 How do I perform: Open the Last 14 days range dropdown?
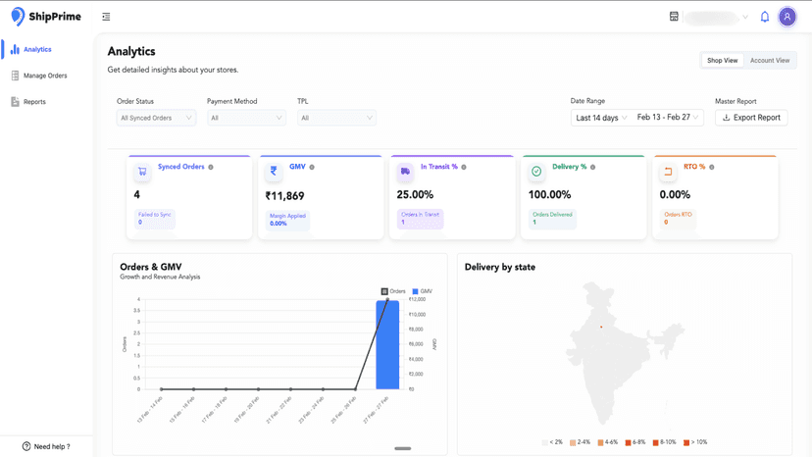pyautogui.click(x=601, y=118)
